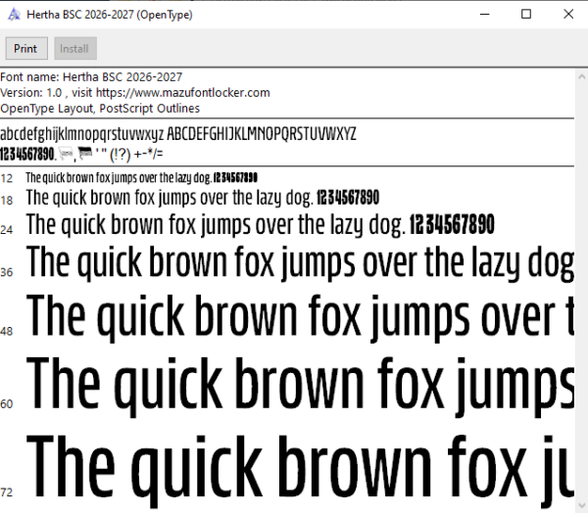Click the scrollbar up arrow
Image resolution: width=588 pixels, height=513 pixels.
(581, 76)
